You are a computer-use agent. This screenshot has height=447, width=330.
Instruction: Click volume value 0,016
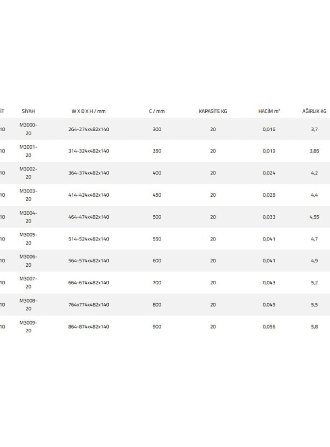click(269, 129)
